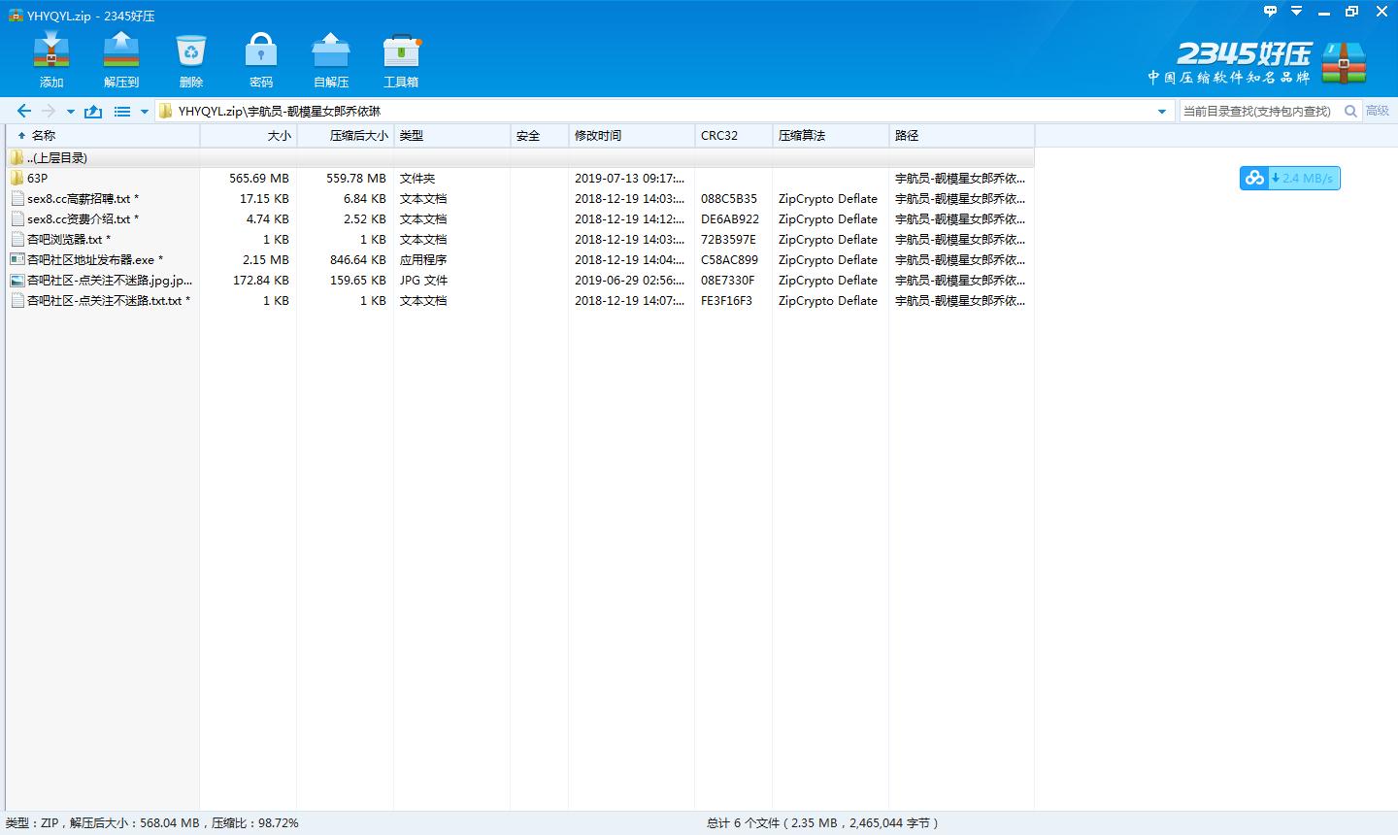Click the folder icon of ..(上层目录)

17,157
